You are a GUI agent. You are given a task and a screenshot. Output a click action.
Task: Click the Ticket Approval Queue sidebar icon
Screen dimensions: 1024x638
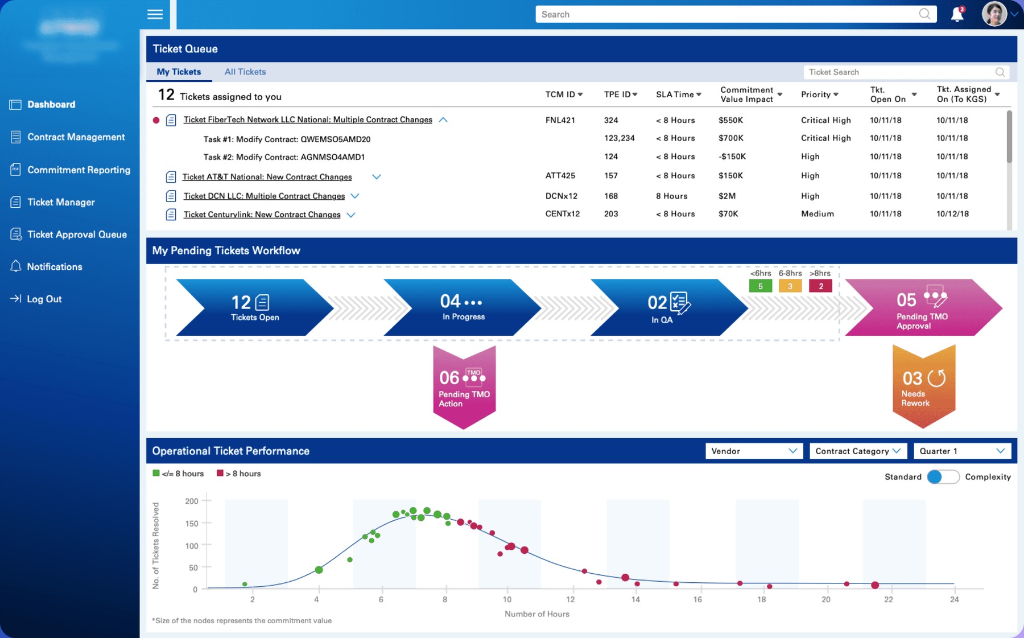pyautogui.click(x=16, y=234)
